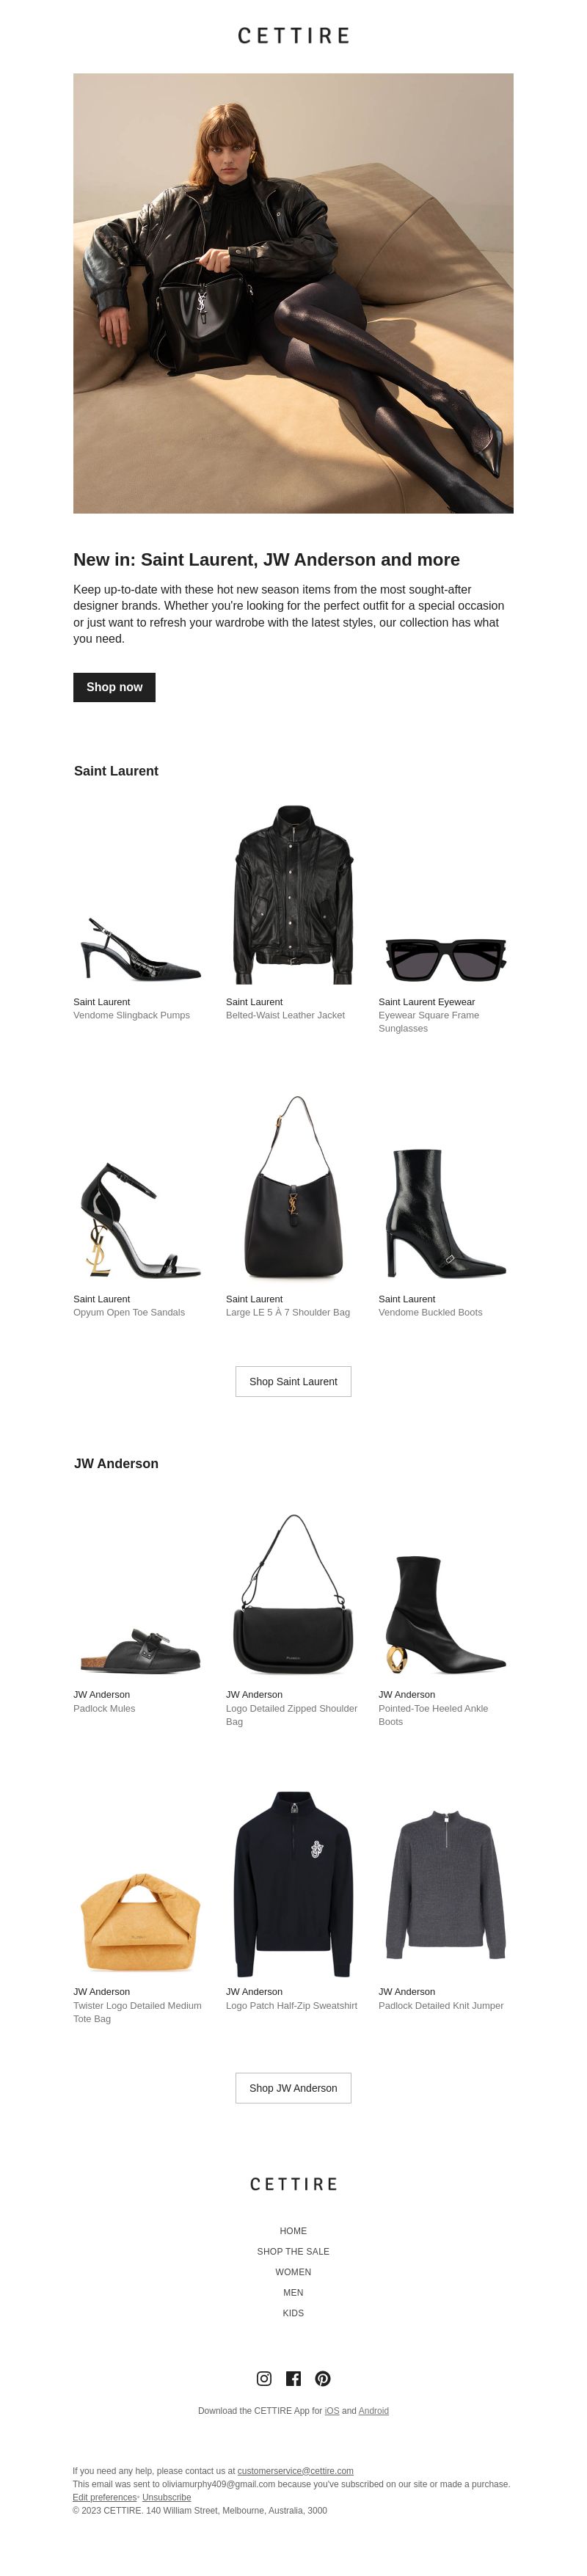View the Belted-Waist Leather Jacket product image
587x2576 pixels.
(x=293, y=895)
